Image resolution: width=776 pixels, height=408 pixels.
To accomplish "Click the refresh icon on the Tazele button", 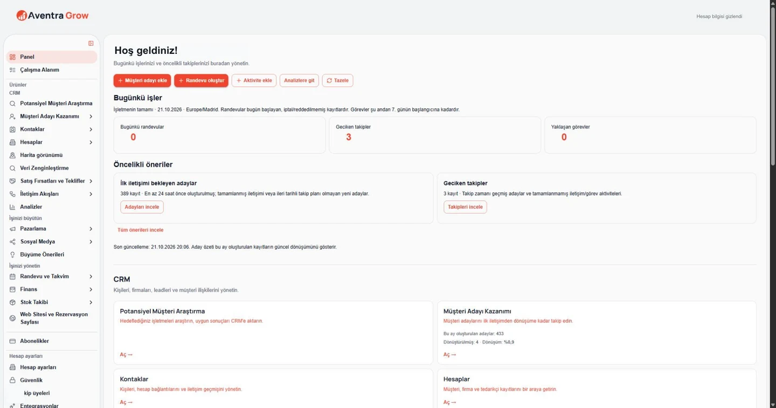I will [329, 81].
